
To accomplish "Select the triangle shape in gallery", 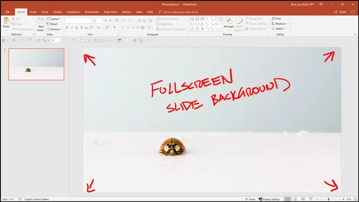I will coord(202,24).
